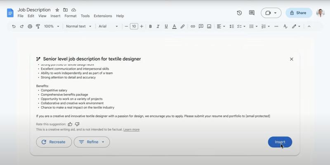Image resolution: width=330 pixels, height=165 pixels.
Task: Click the font size field showing 10
Action: (134, 26)
